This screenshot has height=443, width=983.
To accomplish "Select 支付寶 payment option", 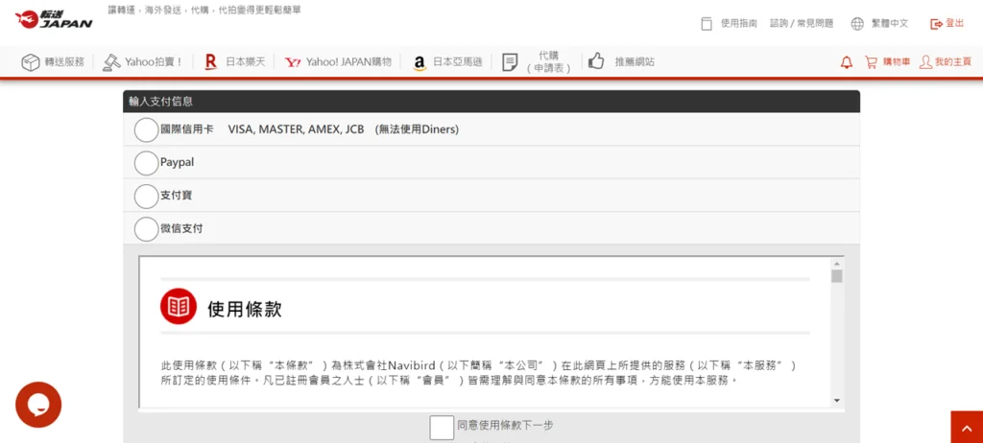I will pyautogui.click(x=146, y=197).
